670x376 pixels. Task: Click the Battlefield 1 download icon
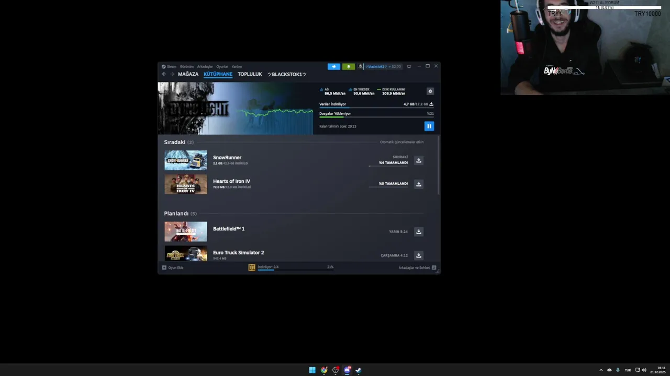[418, 231]
